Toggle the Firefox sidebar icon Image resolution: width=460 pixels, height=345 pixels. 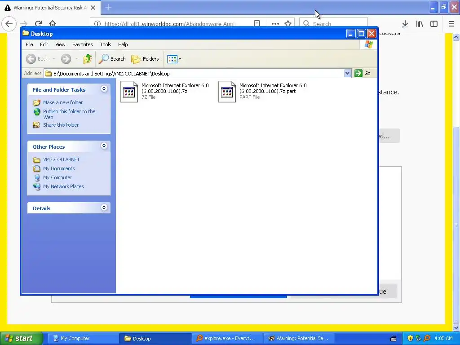[434, 24]
